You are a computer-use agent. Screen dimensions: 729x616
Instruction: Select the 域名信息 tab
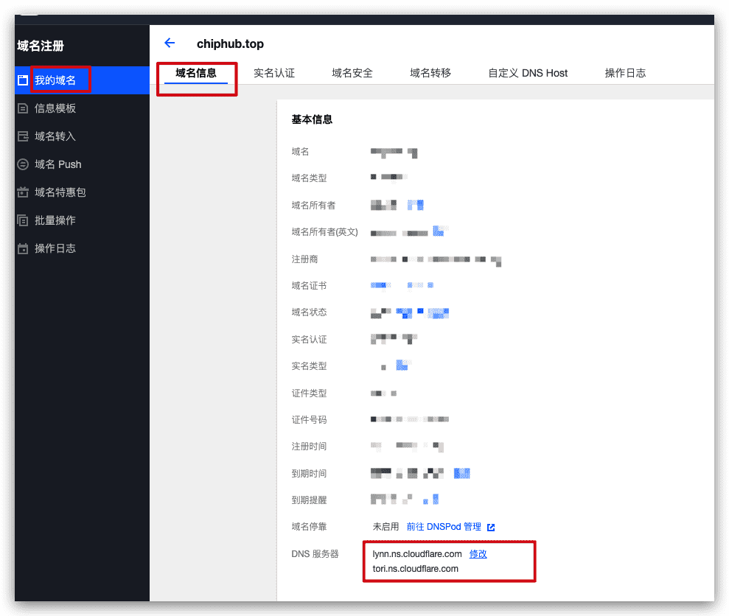pos(196,73)
